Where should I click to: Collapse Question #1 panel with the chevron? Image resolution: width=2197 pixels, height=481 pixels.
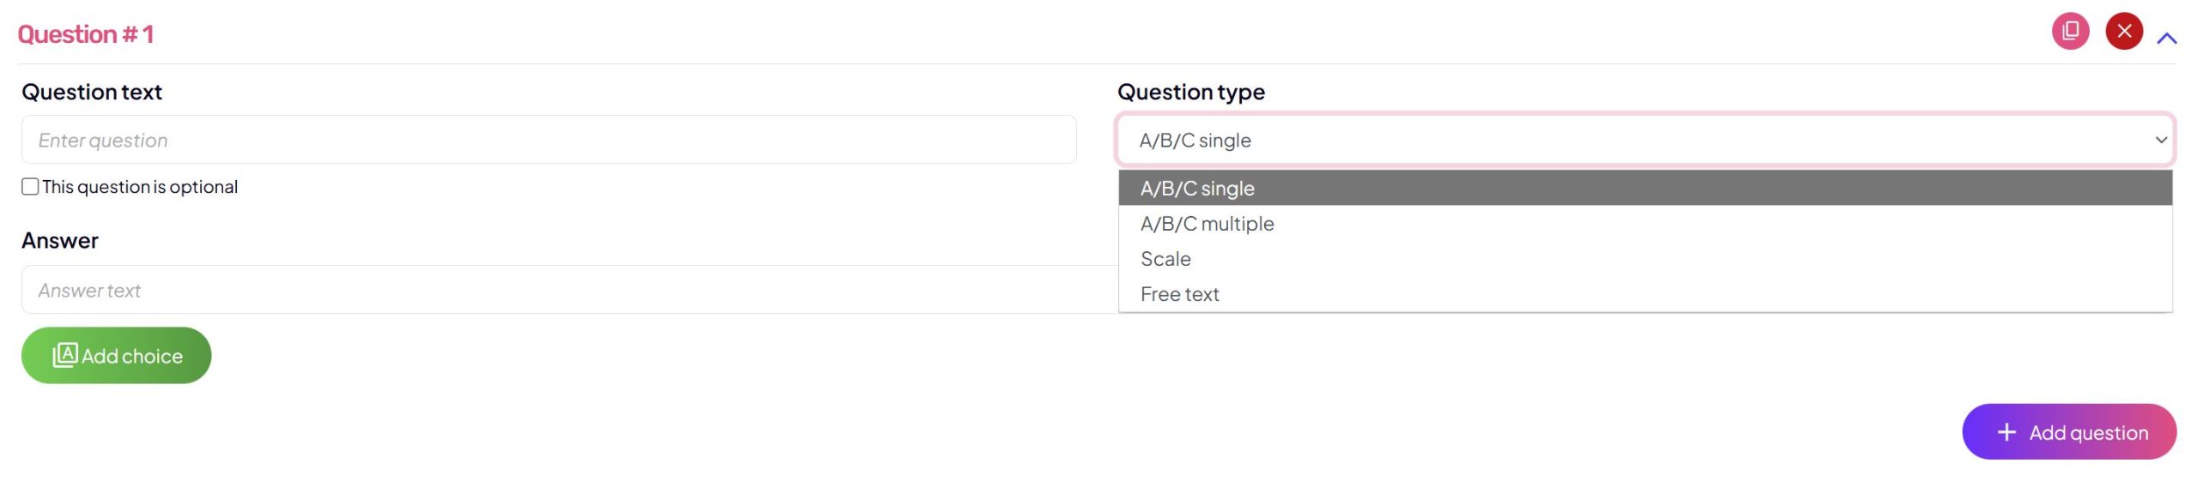2166,38
